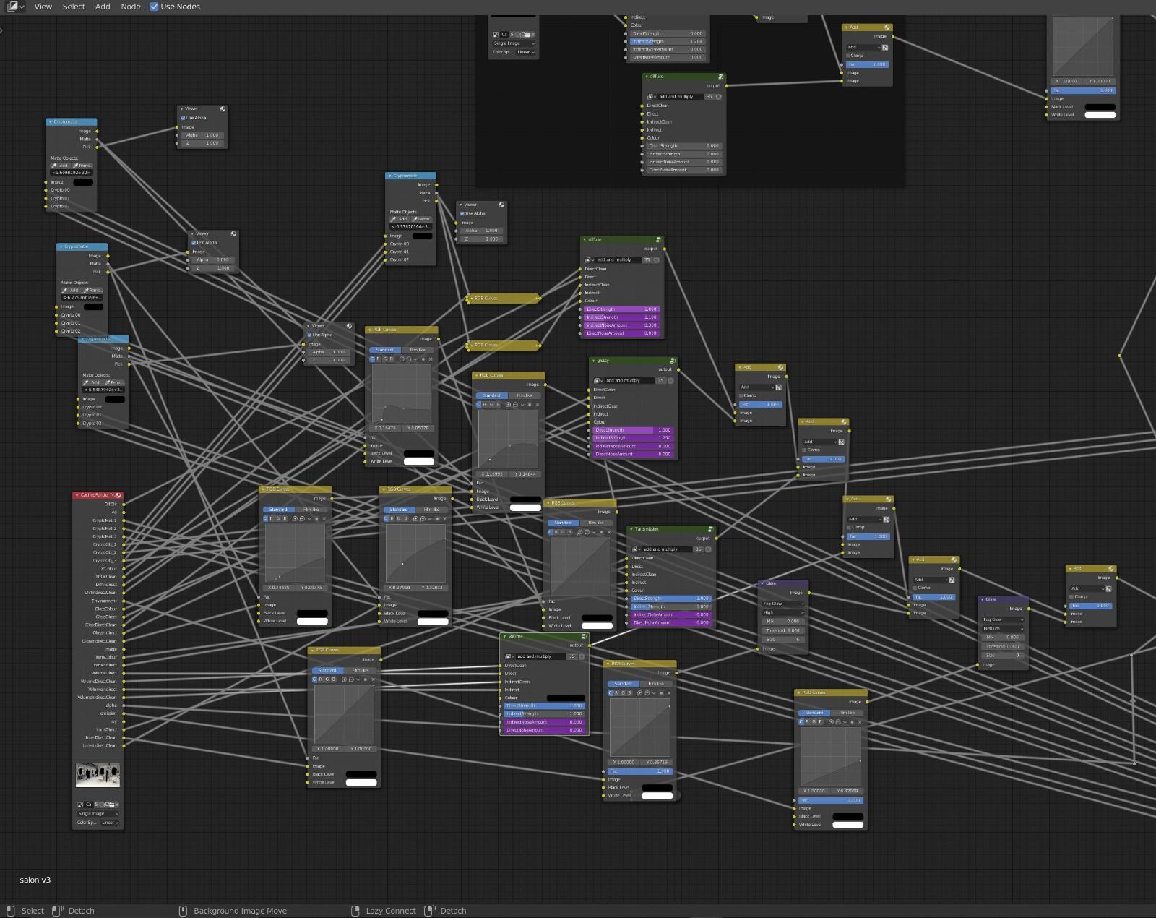Click Film like button in RGB Curves X 0.19993
1156x918 pixels.
tap(525, 395)
